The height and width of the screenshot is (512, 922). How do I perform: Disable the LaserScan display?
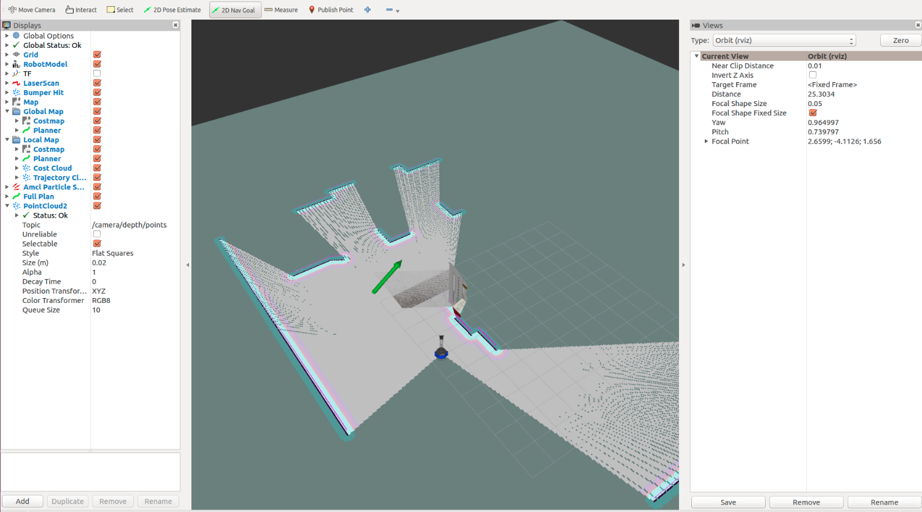tap(97, 83)
